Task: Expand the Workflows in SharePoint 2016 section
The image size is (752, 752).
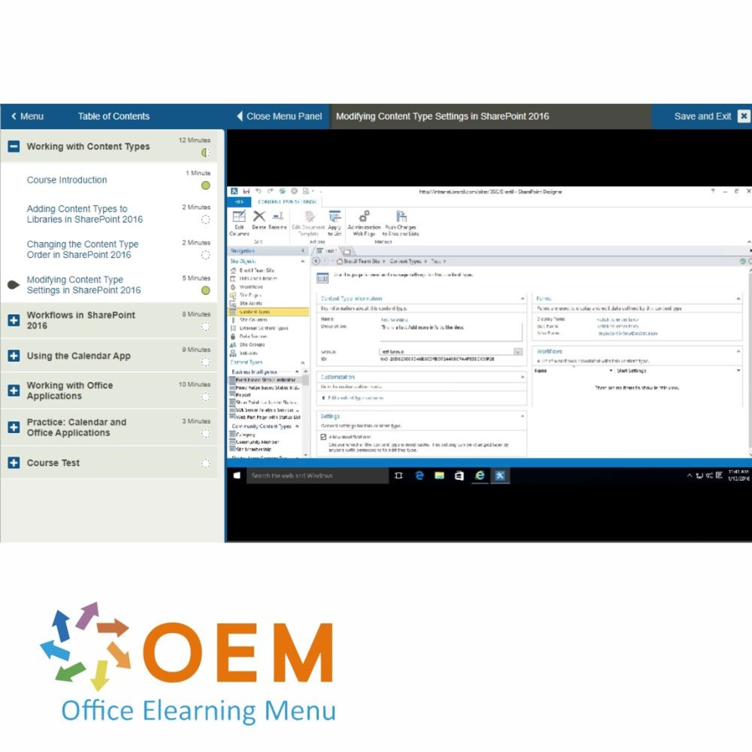Action: click(14, 320)
